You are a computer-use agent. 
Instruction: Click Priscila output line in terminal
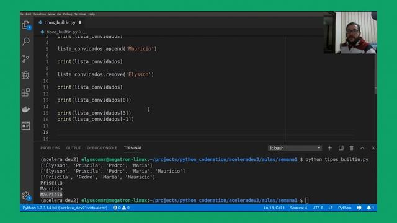click(51, 183)
